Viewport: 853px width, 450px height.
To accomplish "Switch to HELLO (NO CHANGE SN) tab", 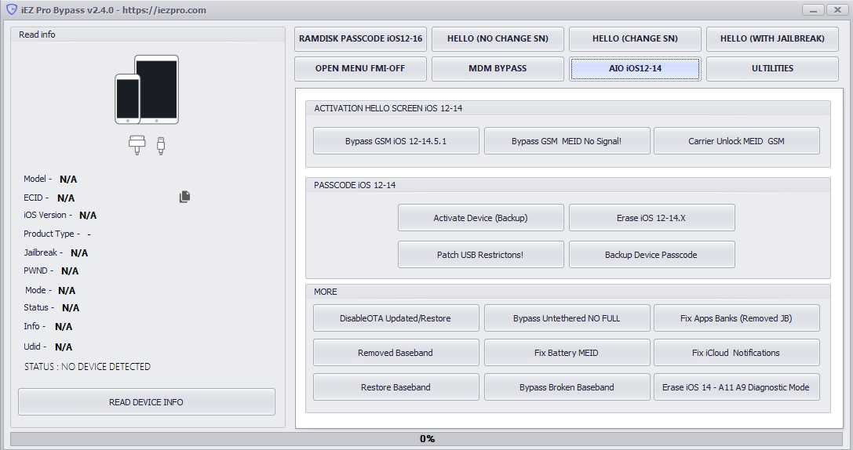I will click(x=498, y=38).
